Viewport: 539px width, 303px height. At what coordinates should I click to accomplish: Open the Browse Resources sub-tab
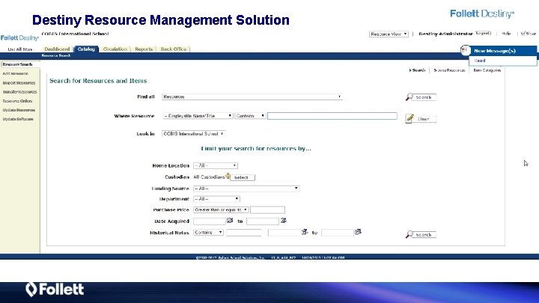[449, 70]
